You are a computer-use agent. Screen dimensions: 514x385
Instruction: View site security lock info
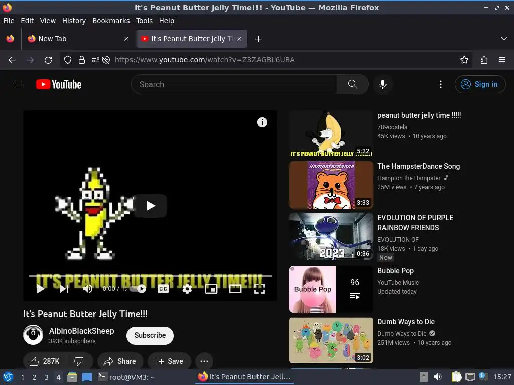tap(82, 60)
